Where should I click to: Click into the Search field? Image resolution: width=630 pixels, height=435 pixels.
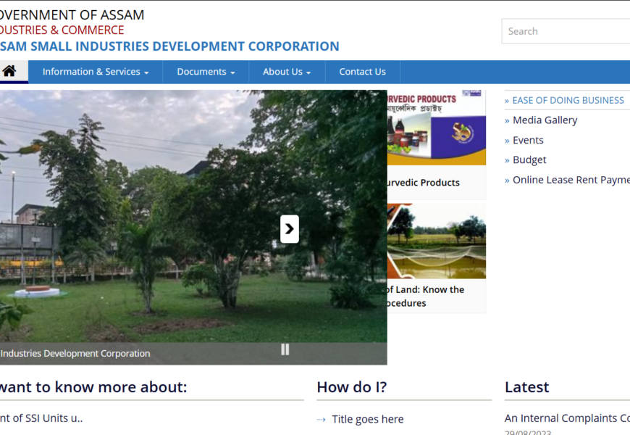565,31
